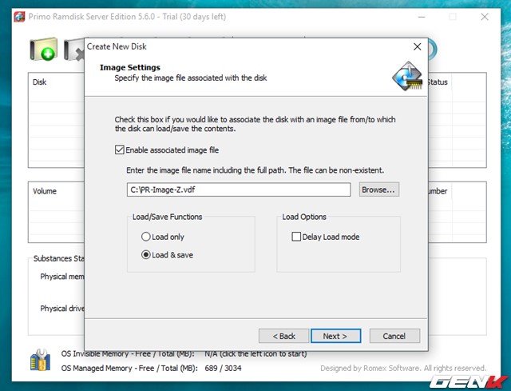Click the OS Invisible Memory N/A text
Viewport: 511px width, 391px height.
point(255,353)
